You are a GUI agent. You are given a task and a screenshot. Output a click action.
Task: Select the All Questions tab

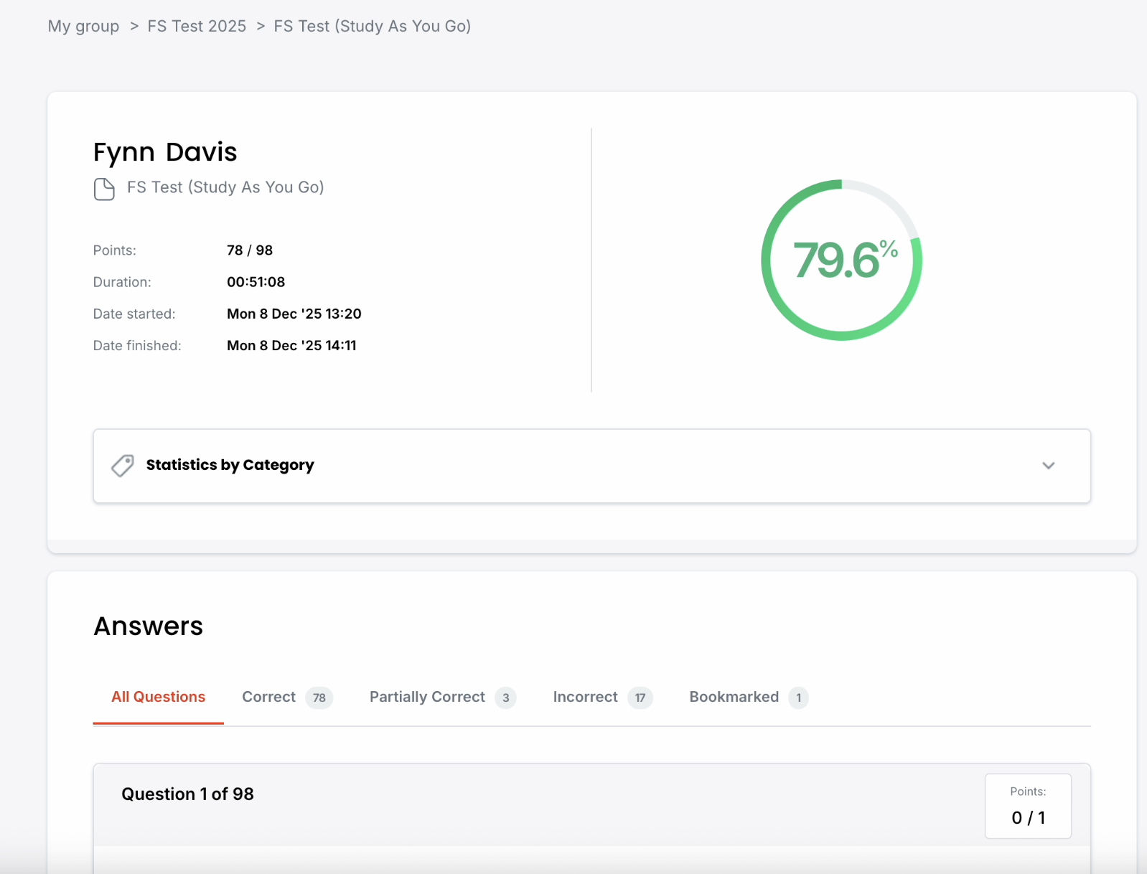tap(158, 697)
